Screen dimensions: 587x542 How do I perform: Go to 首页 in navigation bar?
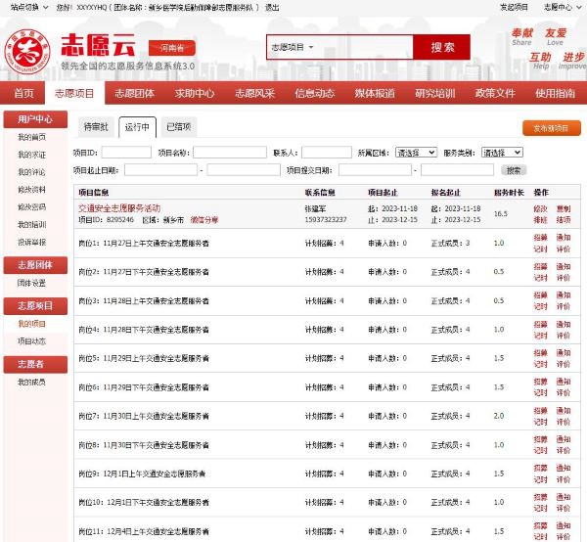tap(23, 94)
